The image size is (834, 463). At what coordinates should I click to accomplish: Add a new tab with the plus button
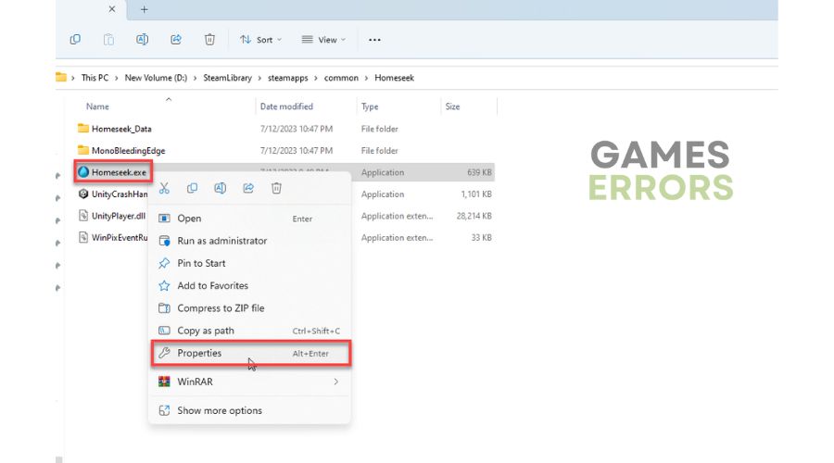(x=145, y=9)
